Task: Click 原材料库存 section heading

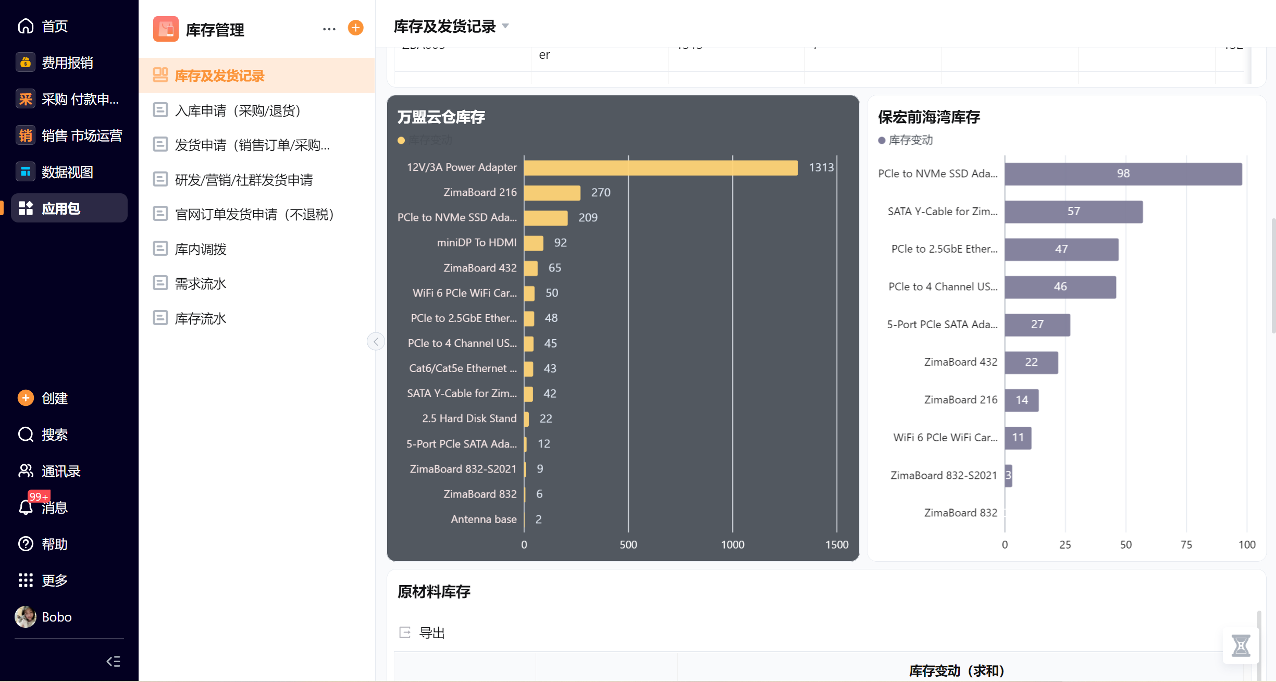Action: (434, 591)
